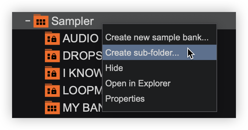Select the MY BAN bank name
The height and width of the screenshot is (130, 248).
click(x=82, y=107)
